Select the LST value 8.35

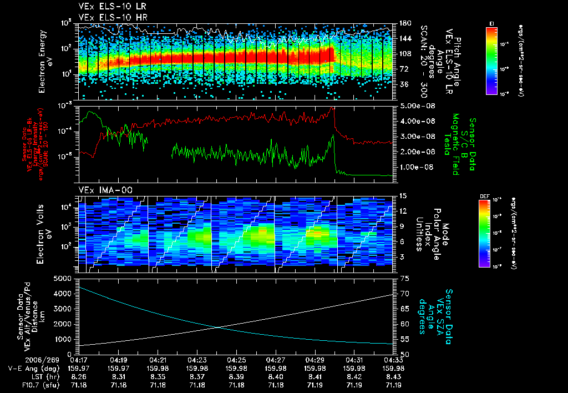click(158, 377)
